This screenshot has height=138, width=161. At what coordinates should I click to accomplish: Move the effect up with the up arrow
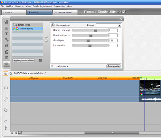[46, 37]
